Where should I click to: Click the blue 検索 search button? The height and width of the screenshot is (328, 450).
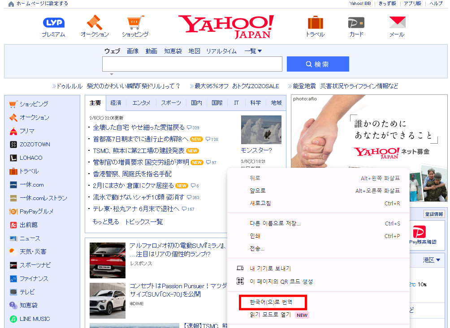[x=318, y=64]
